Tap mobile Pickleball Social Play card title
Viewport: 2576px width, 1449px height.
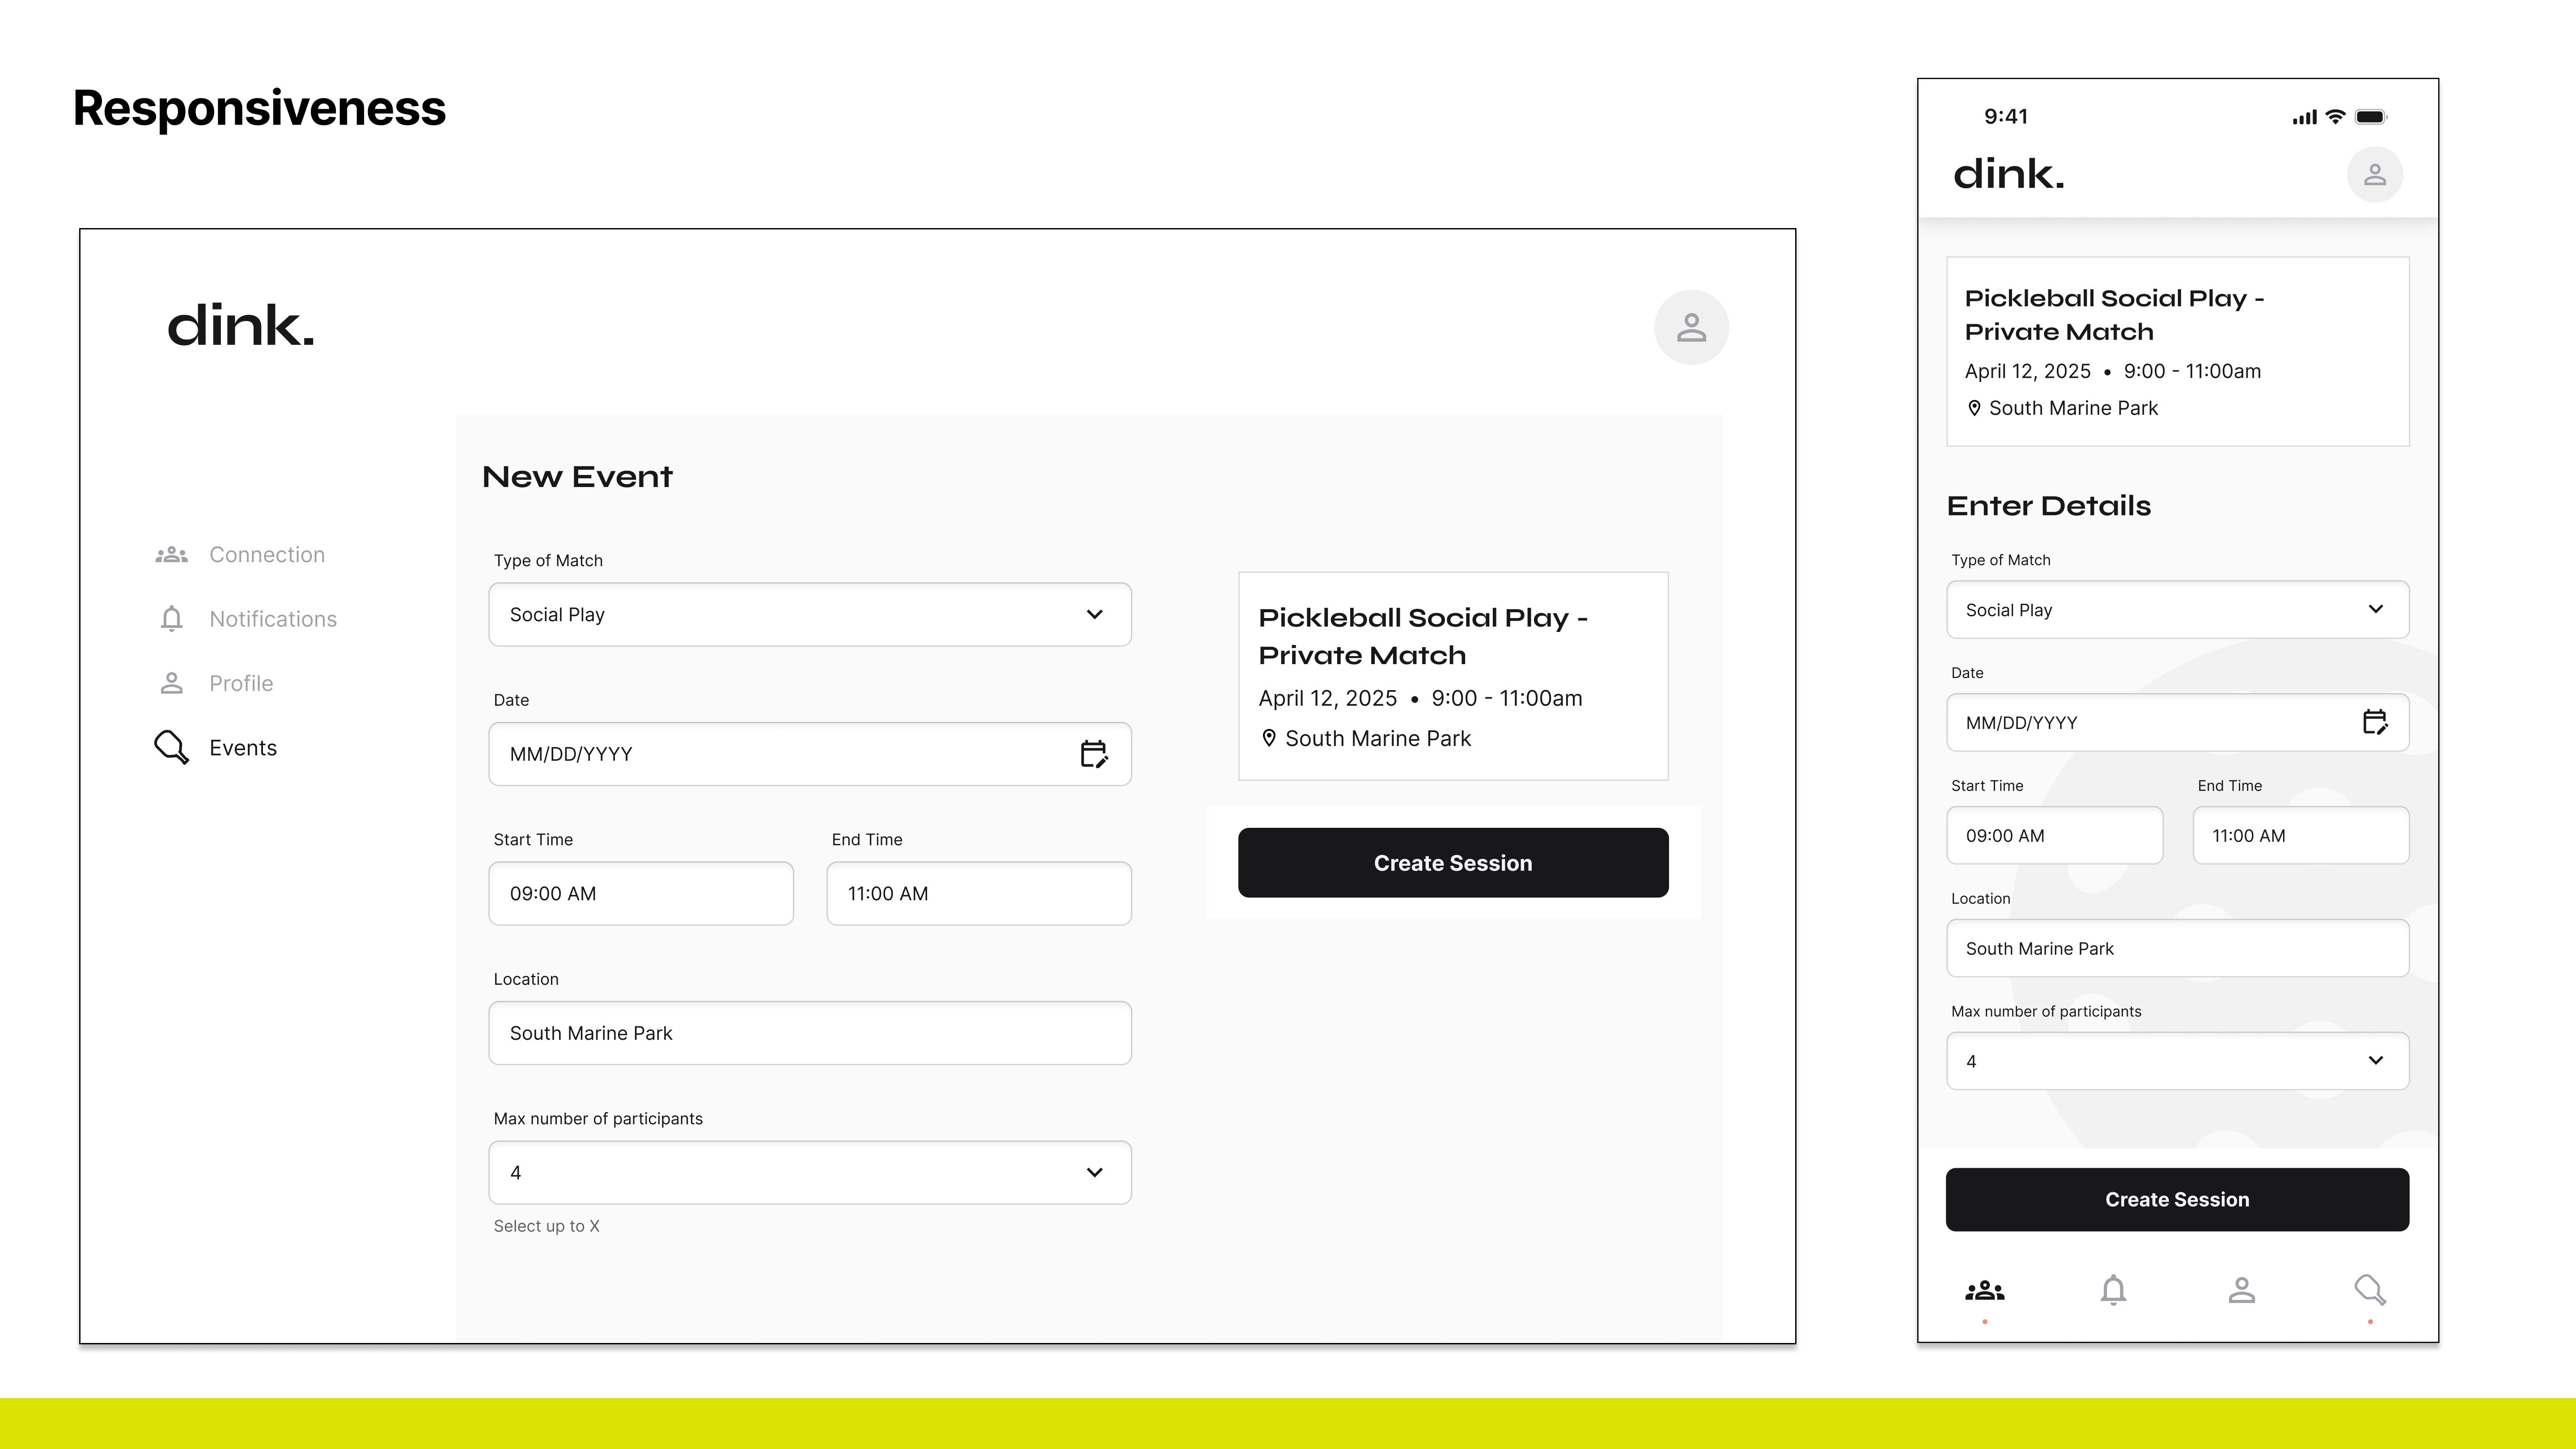click(x=2114, y=315)
